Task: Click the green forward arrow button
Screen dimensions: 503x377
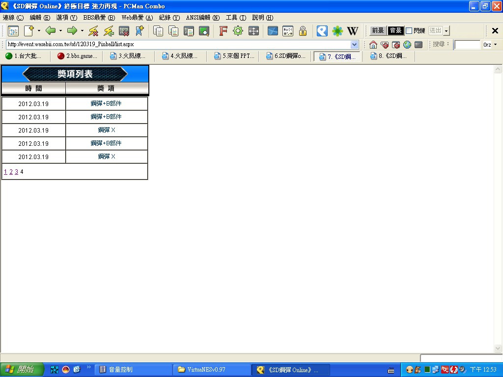Action: click(72, 31)
